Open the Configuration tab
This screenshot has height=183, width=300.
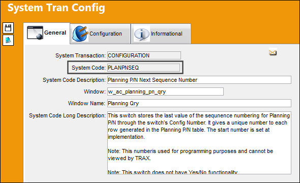100,34
